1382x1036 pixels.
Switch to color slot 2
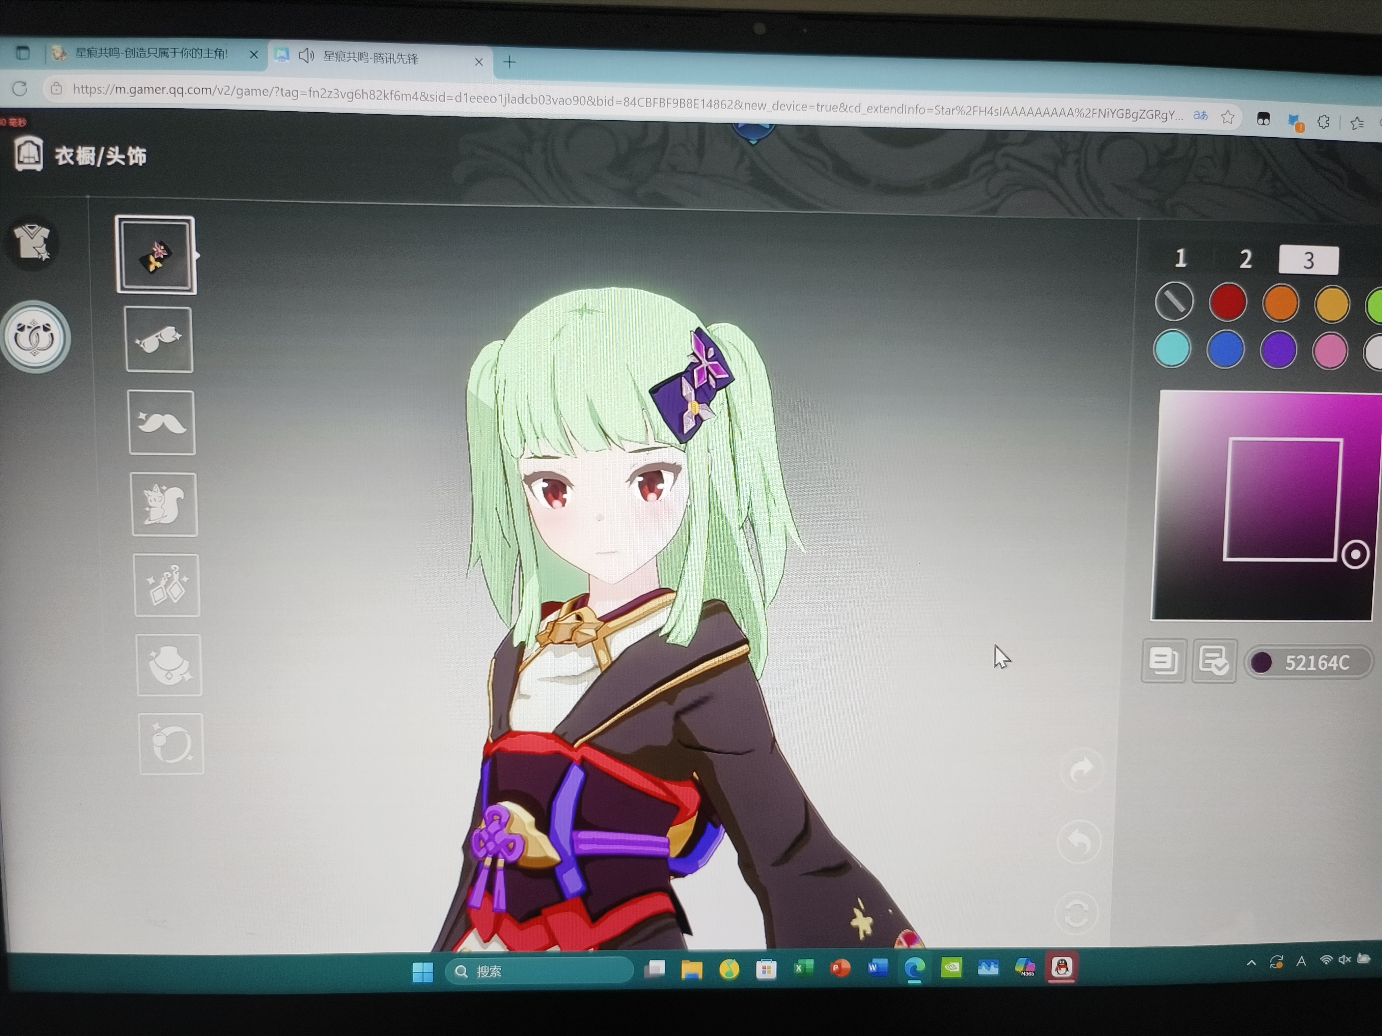pyautogui.click(x=1245, y=259)
